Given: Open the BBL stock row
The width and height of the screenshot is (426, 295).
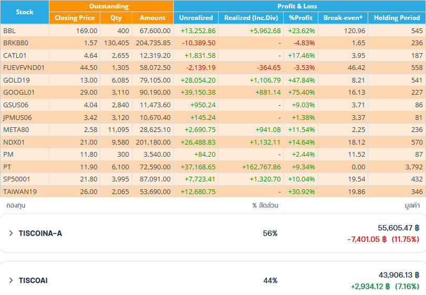Looking at the screenshot, I should tap(9, 31).
